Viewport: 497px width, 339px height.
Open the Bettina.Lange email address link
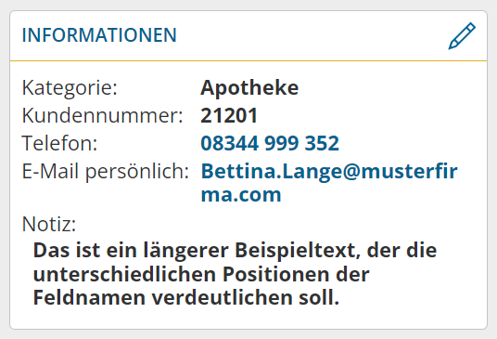pos(329,183)
